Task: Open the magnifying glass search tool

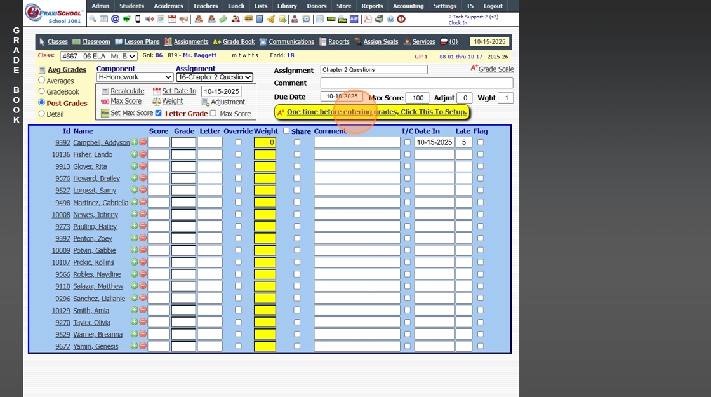Action: click(93, 19)
